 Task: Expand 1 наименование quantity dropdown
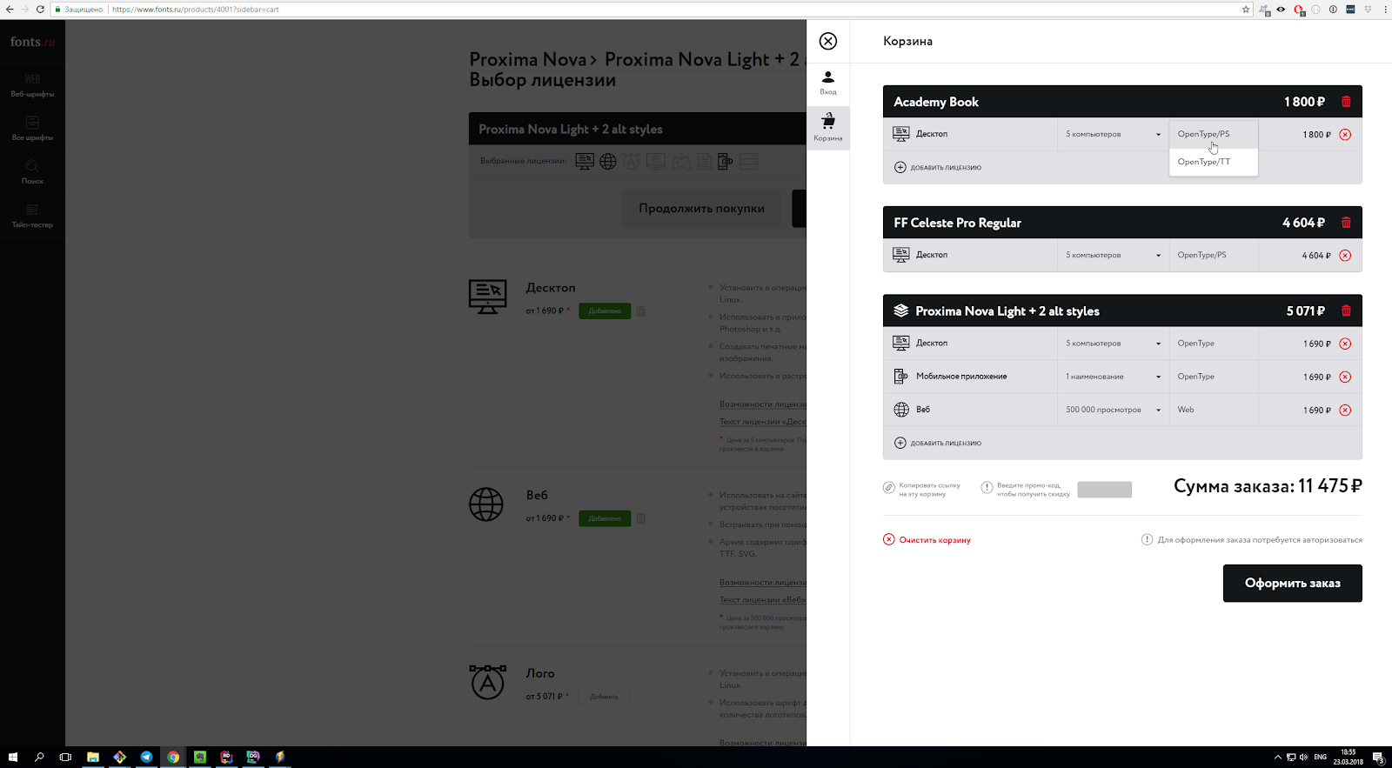pyautogui.click(x=1113, y=377)
